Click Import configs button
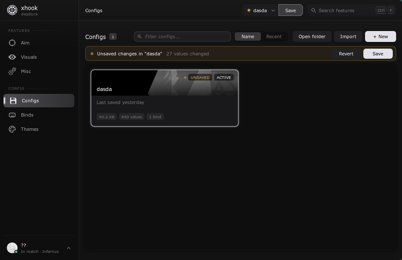The height and width of the screenshot is (260, 402). point(348,36)
